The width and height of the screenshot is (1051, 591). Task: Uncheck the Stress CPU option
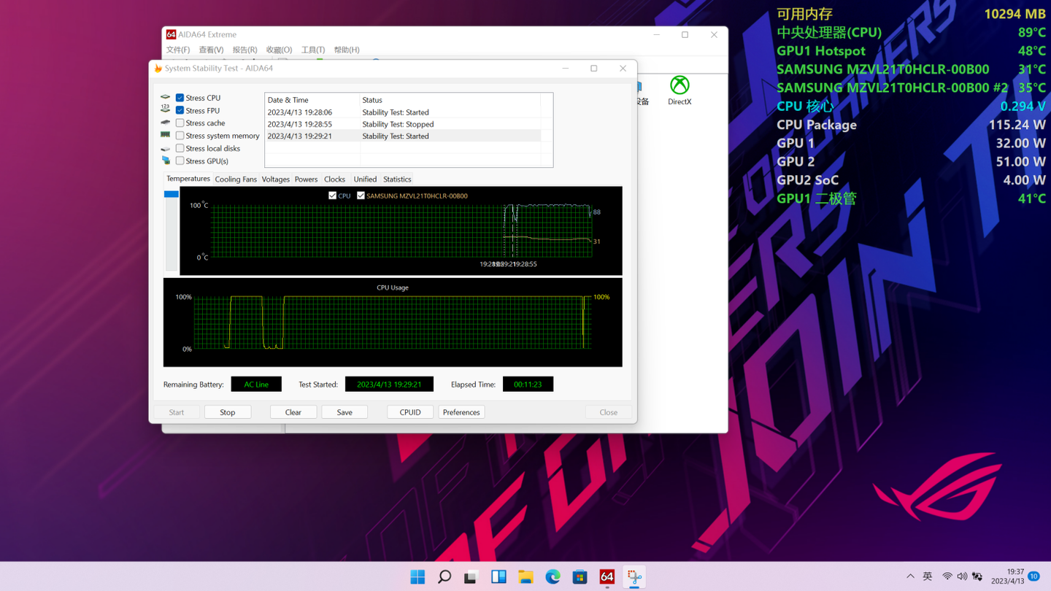tap(180, 98)
